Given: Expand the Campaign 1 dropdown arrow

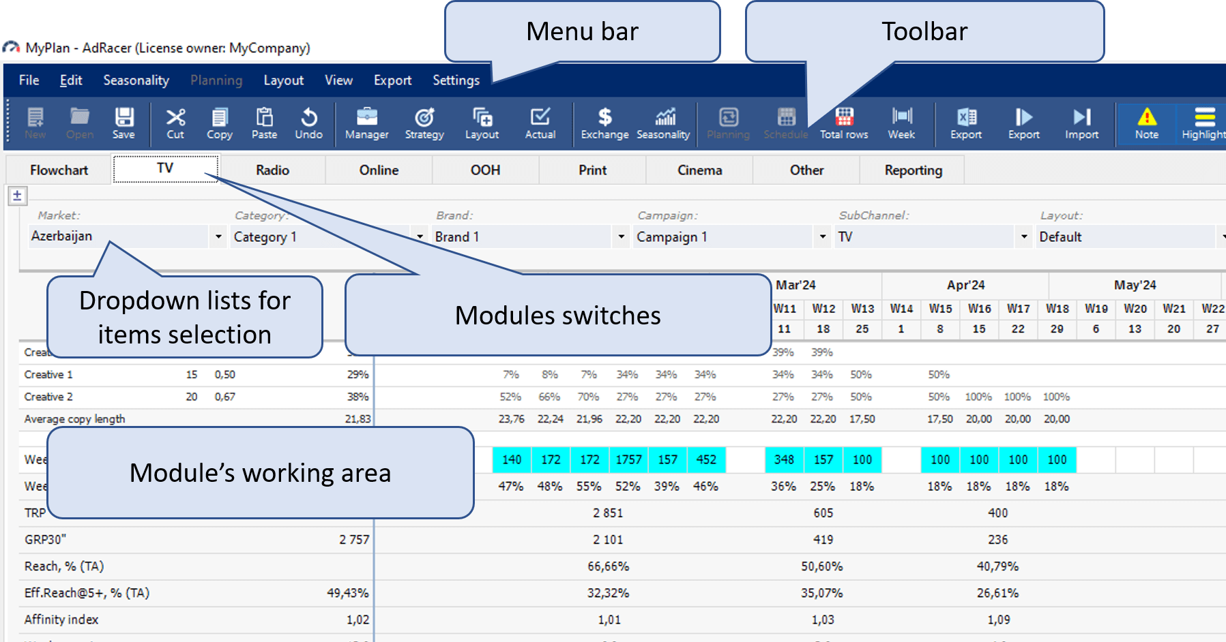Looking at the screenshot, I should [x=823, y=236].
